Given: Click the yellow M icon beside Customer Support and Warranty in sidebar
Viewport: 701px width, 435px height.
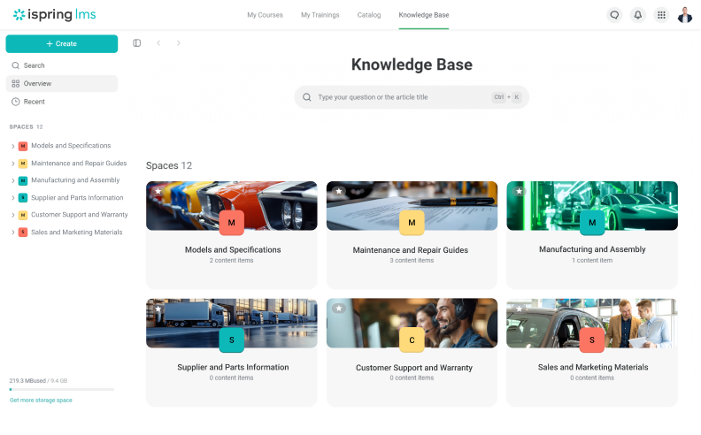Looking at the screenshot, I should (23, 215).
